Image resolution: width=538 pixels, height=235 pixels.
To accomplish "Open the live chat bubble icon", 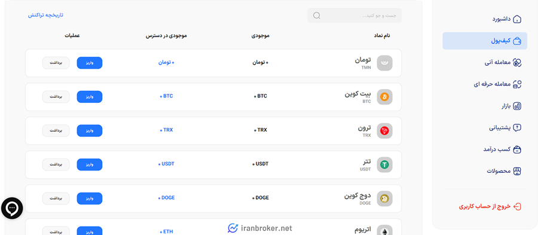I will [x=12, y=208].
